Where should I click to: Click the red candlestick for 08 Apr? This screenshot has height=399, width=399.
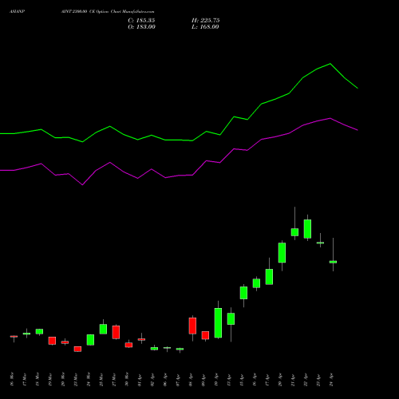pos(192,326)
